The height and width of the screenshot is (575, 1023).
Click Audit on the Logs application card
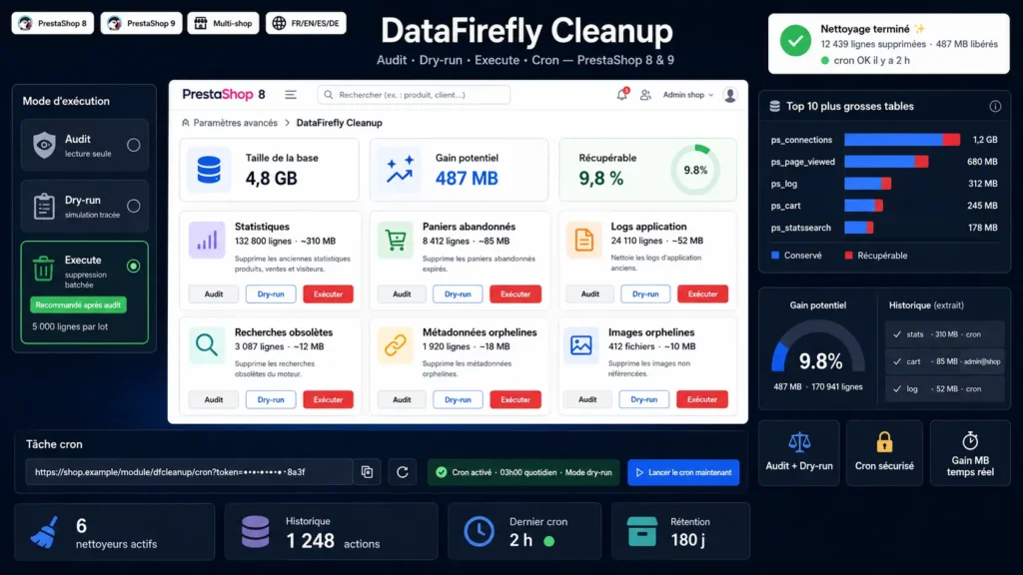tap(589, 294)
